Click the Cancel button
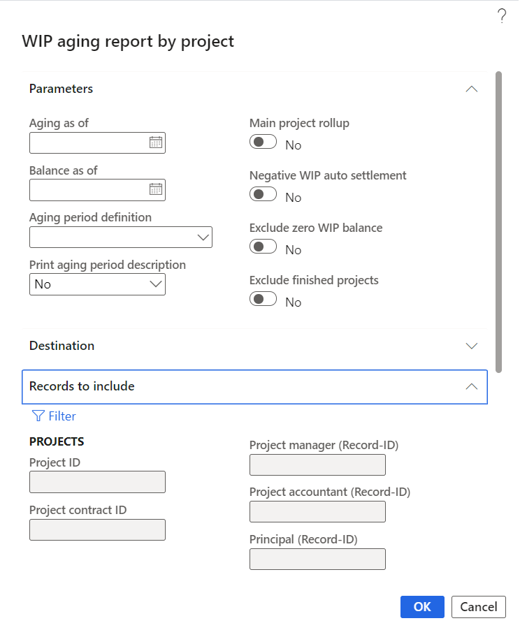The height and width of the screenshot is (637, 520). tap(479, 607)
